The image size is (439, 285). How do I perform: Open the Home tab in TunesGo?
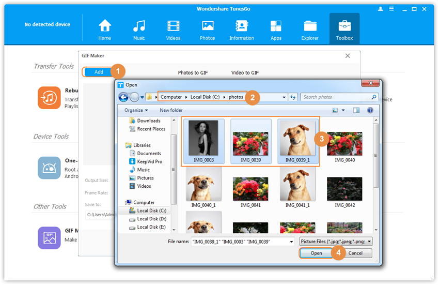coord(105,29)
